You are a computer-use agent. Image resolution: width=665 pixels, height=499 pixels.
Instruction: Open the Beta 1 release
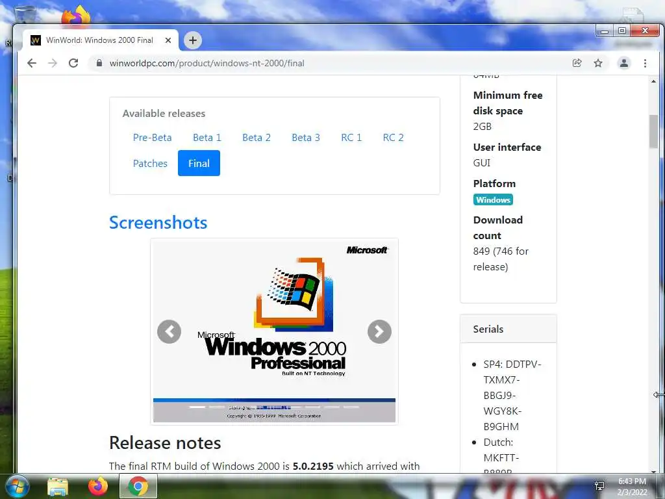pos(207,138)
